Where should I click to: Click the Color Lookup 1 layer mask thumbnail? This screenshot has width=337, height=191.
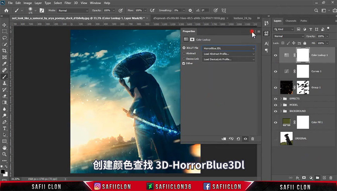303,55
